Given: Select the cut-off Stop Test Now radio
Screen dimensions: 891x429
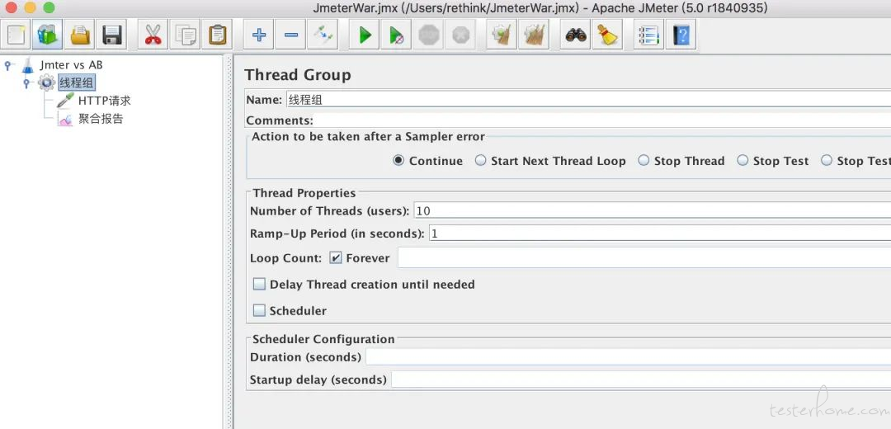Looking at the screenshot, I should (x=827, y=161).
